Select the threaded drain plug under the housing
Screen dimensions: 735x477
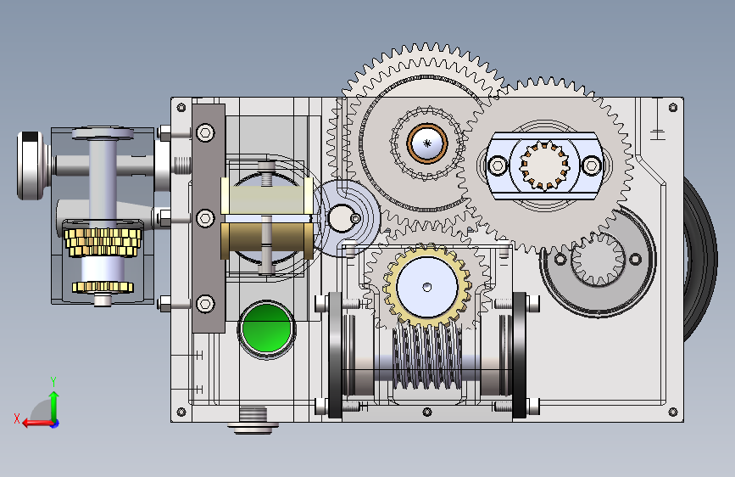coord(253,420)
